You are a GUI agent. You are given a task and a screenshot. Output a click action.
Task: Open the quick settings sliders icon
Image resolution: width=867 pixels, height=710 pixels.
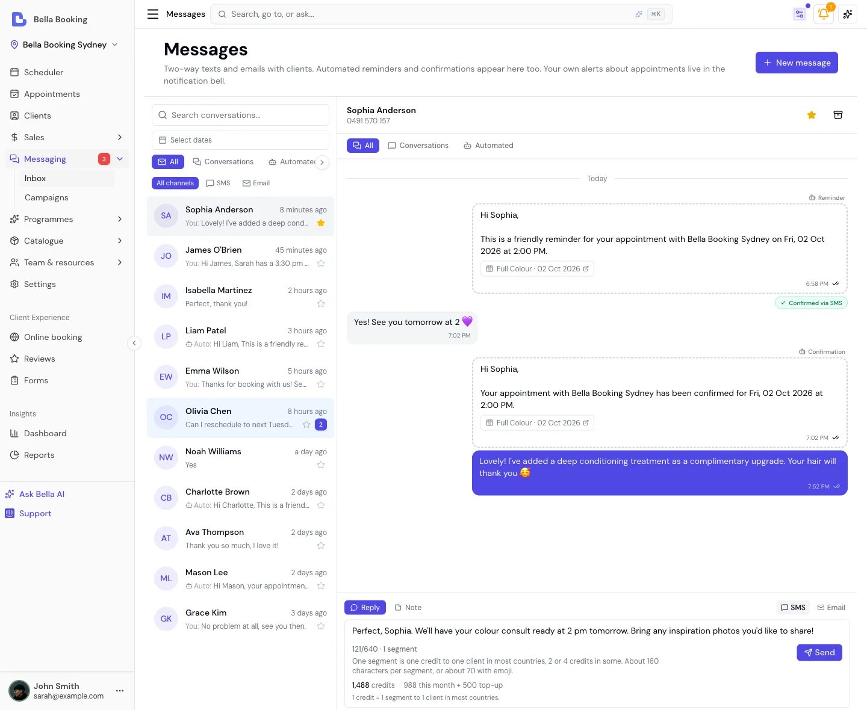[x=800, y=14]
